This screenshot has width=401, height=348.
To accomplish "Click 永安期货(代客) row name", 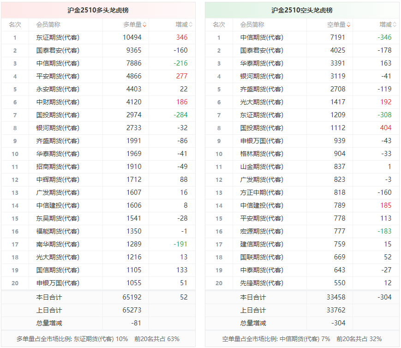I will click(58, 89).
